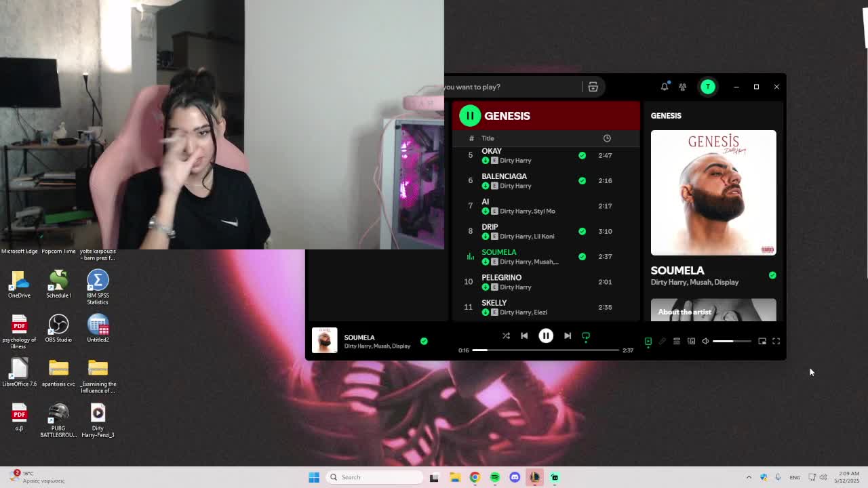The width and height of the screenshot is (868, 488).
Task: Toggle the Now Playing view button
Action: 648,342
